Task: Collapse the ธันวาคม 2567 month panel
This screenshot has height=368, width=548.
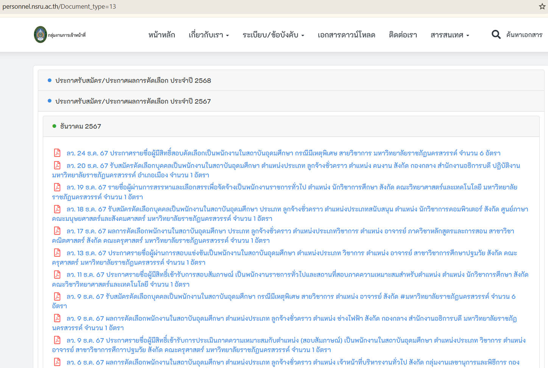Action: (x=81, y=126)
